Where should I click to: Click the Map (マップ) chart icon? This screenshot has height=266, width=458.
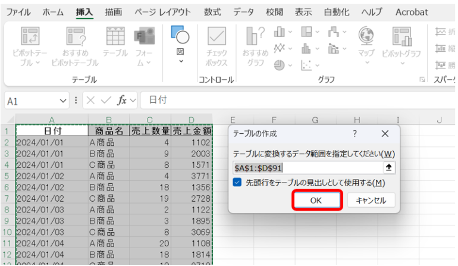click(x=366, y=36)
